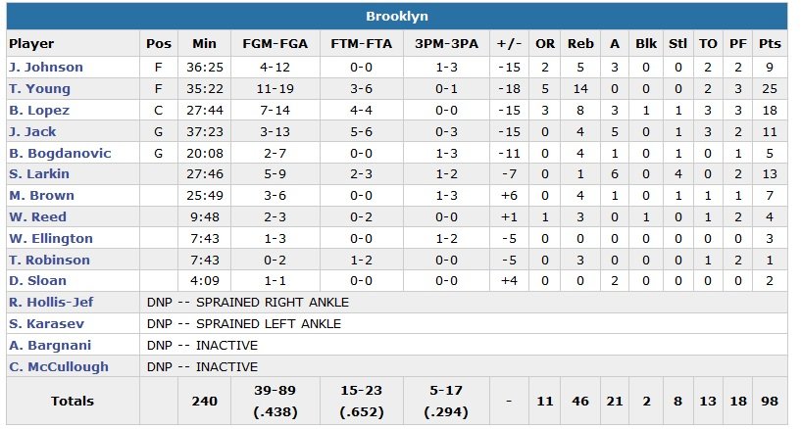This screenshot has height=429, width=801.
Task: Select J. Jack player link
Action: click(x=34, y=132)
